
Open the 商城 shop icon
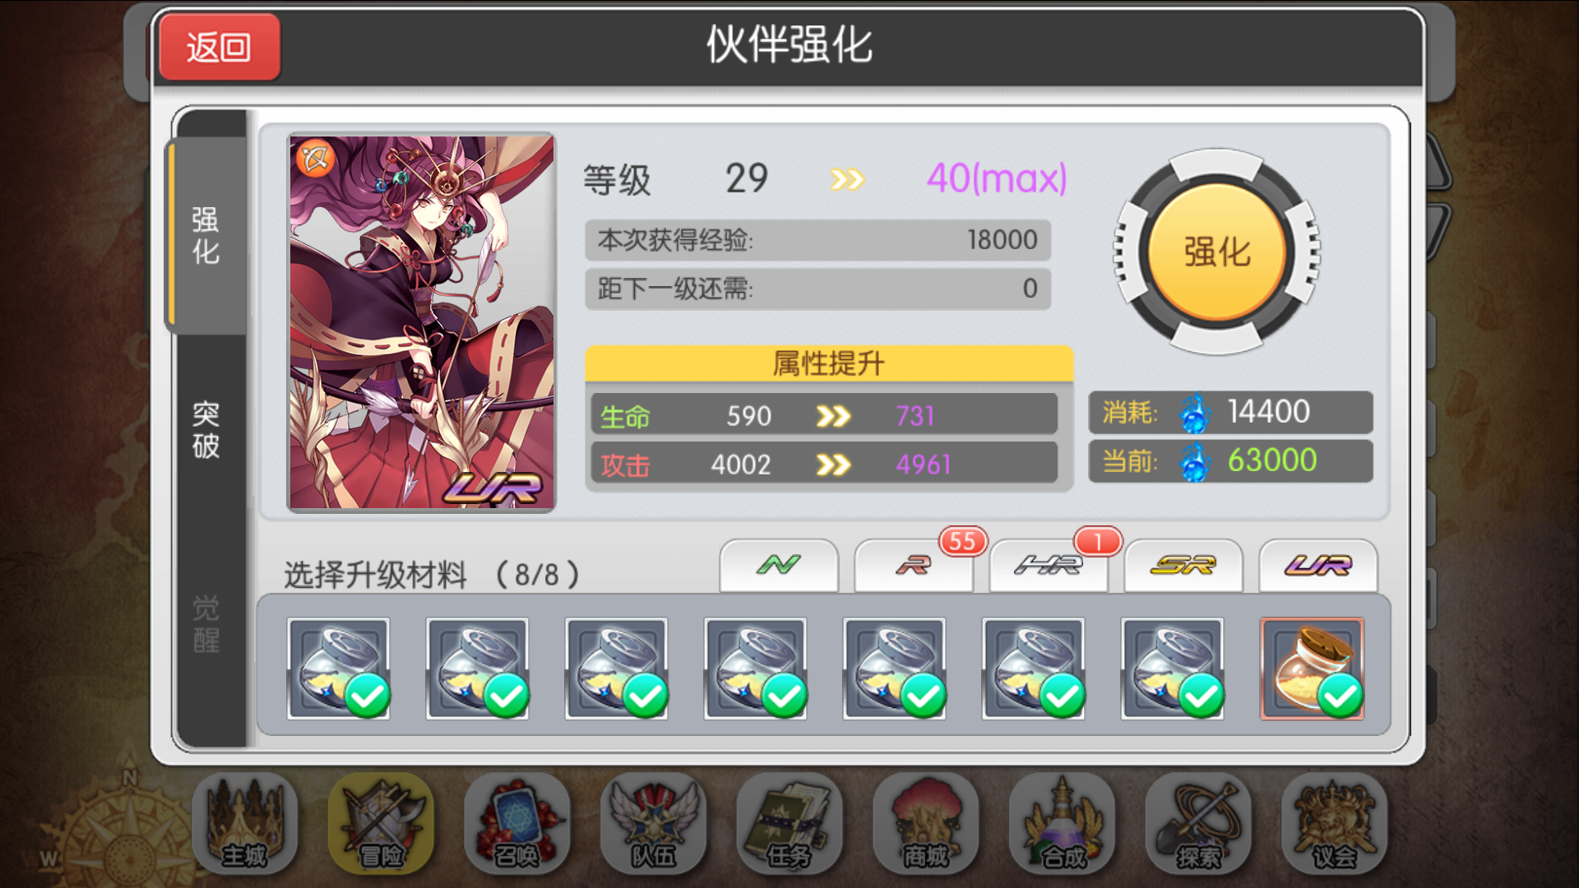[x=925, y=824]
